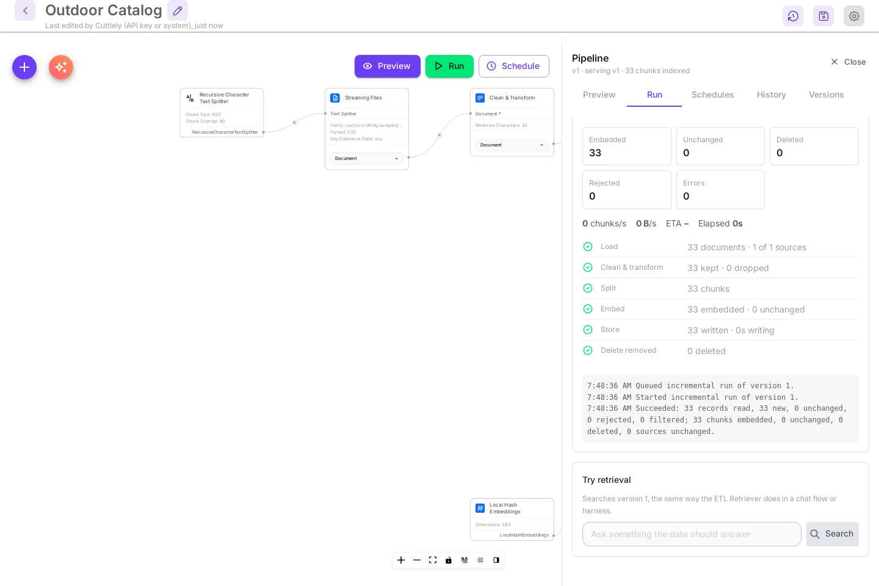The image size is (879, 586).
Task: Open the Versions tab
Action: (x=827, y=95)
